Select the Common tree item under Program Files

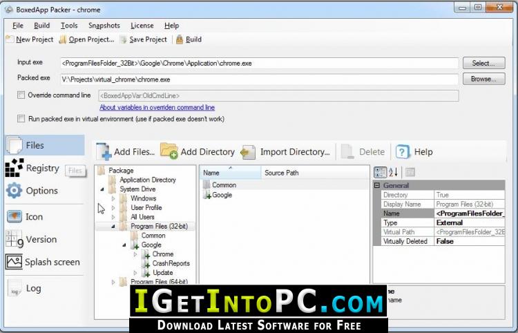[153, 236]
